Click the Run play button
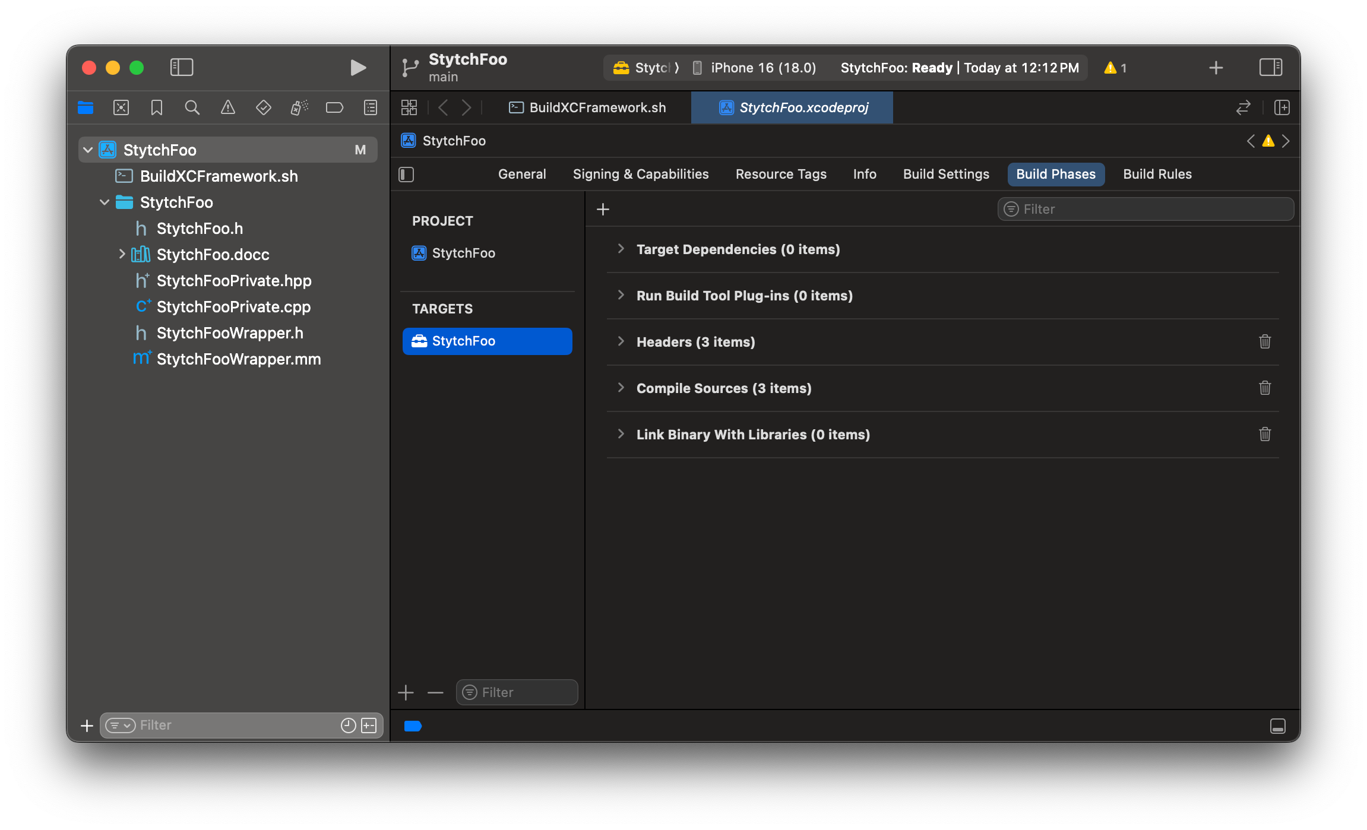The height and width of the screenshot is (830, 1367). tap(357, 68)
